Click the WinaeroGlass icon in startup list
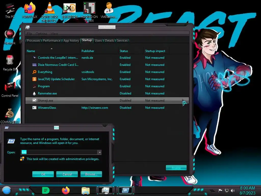The height and width of the screenshot is (196, 261). (x=34, y=108)
